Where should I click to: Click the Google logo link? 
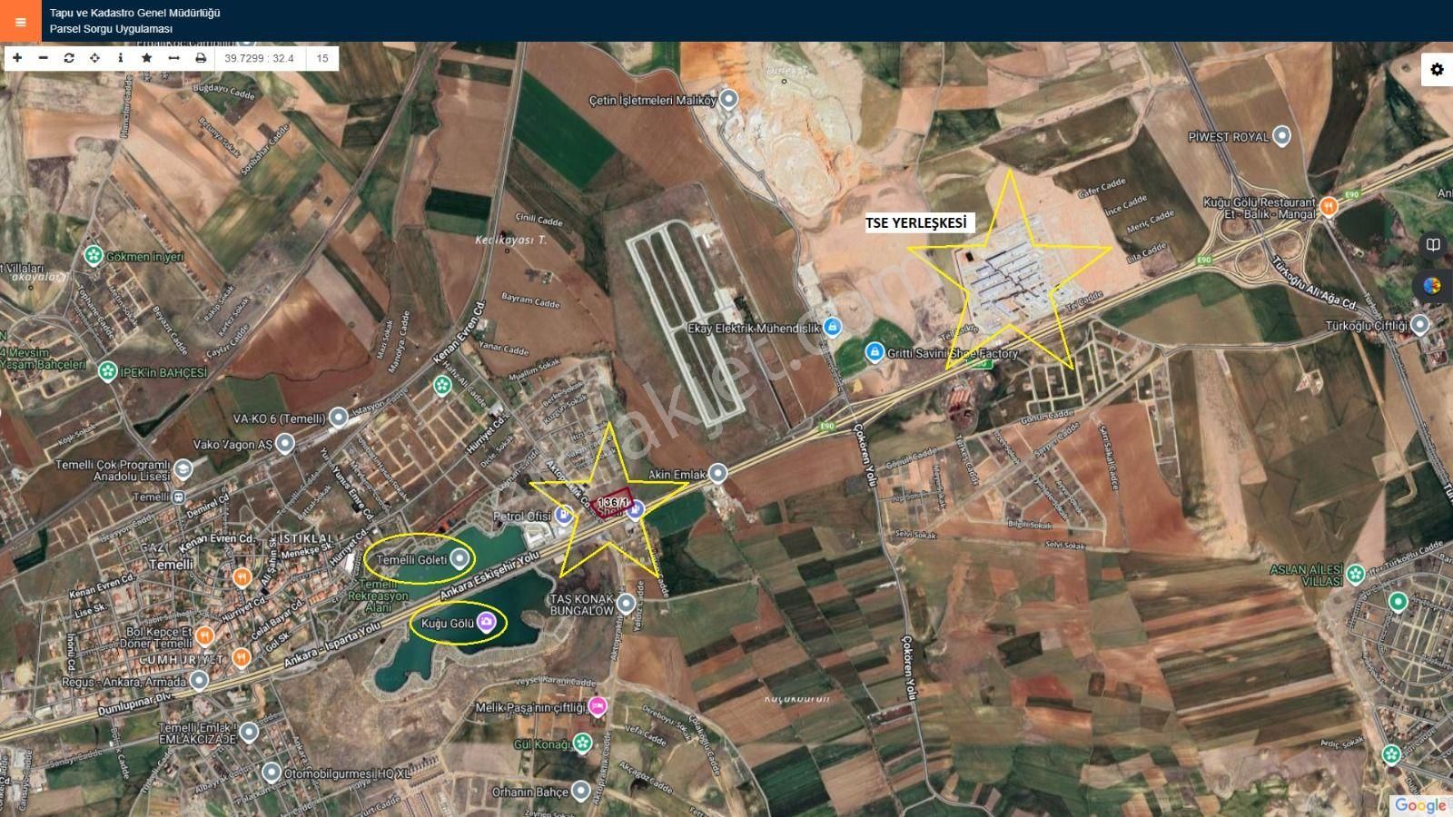click(x=1420, y=805)
